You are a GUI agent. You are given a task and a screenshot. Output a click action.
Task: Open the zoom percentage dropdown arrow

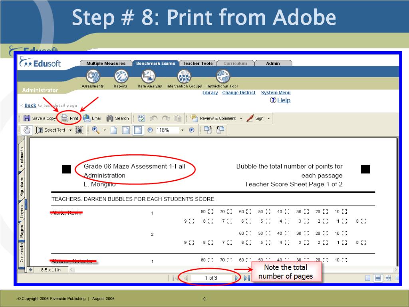pyautogui.click(x=182, y=130)
